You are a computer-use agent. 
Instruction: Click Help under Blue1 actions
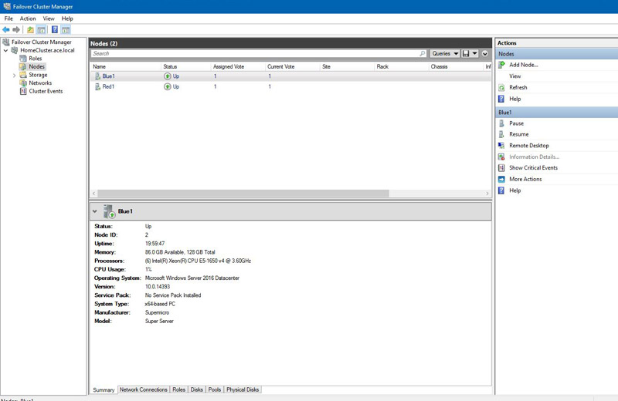click(514, 190)
